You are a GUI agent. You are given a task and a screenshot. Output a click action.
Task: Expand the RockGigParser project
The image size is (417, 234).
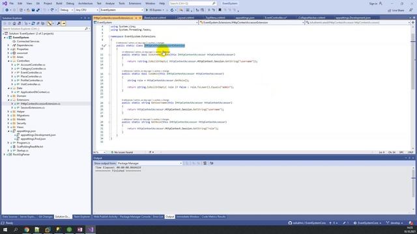5,155
